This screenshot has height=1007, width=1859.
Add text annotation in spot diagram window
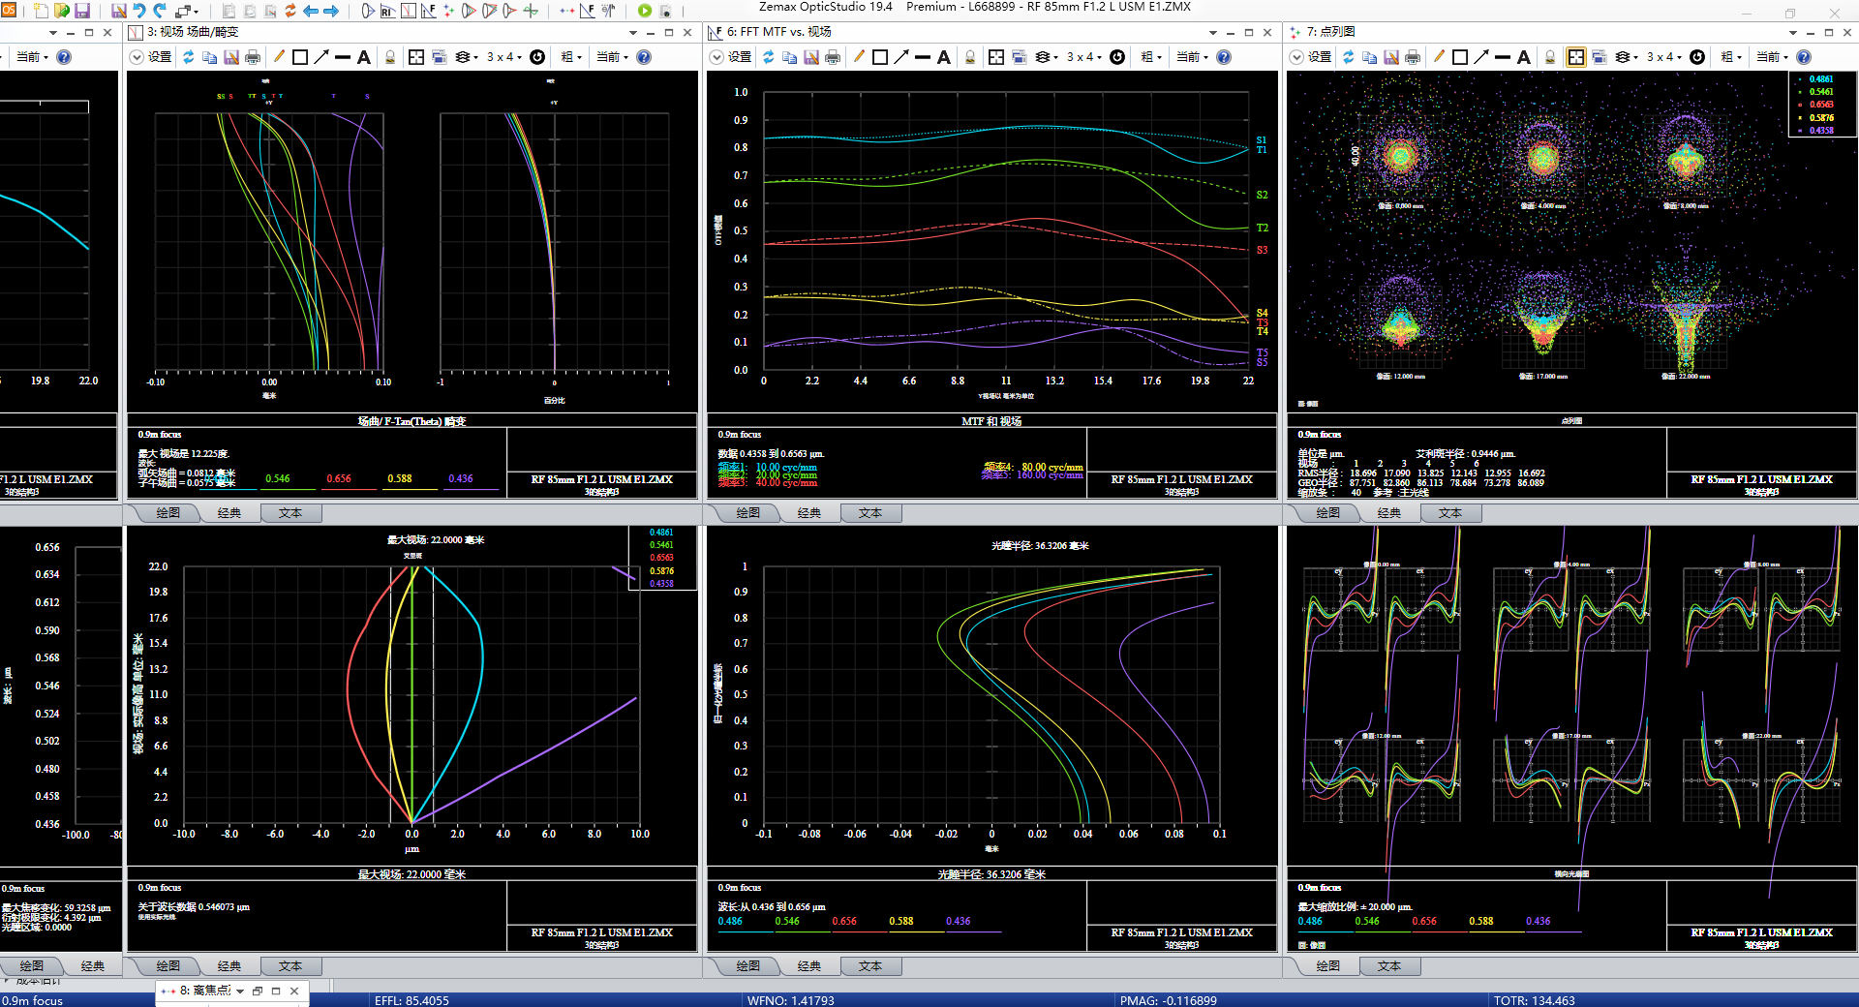click(x=1523, y=57)
